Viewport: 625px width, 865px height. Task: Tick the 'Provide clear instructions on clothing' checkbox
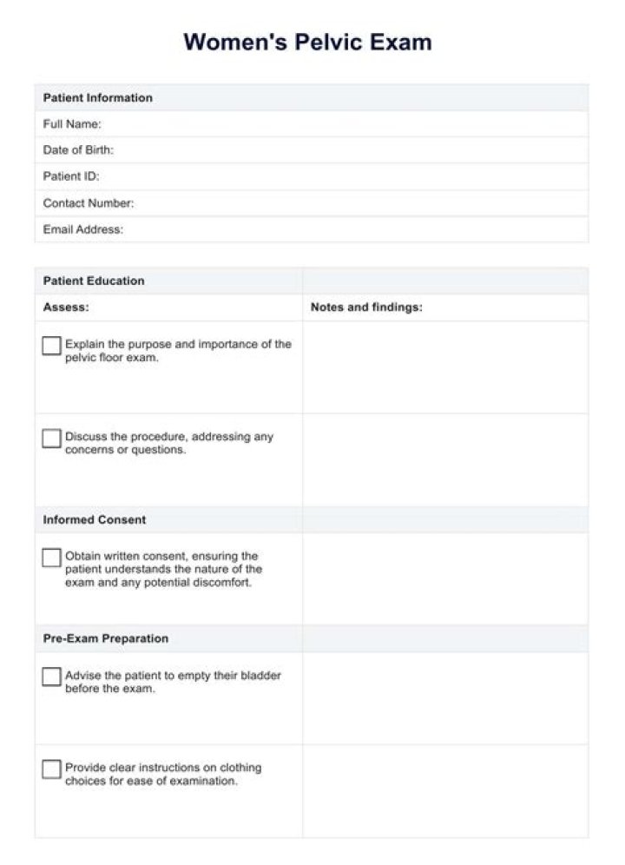[51, 769]
